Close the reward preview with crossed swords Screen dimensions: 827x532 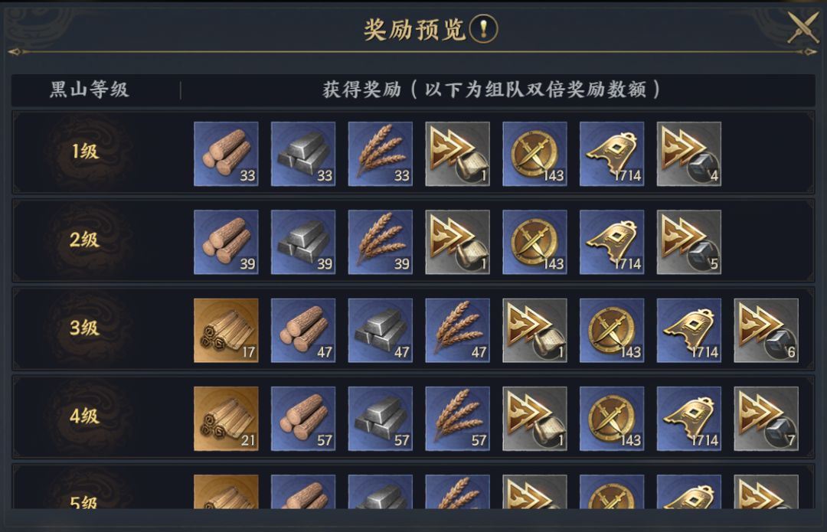click(x=801, y=27)
